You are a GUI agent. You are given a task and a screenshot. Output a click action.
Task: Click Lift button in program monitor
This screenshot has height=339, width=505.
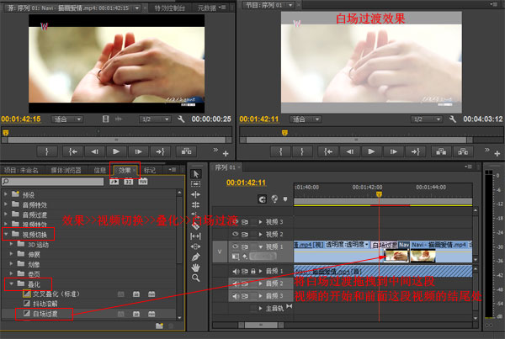pos(441,151)
